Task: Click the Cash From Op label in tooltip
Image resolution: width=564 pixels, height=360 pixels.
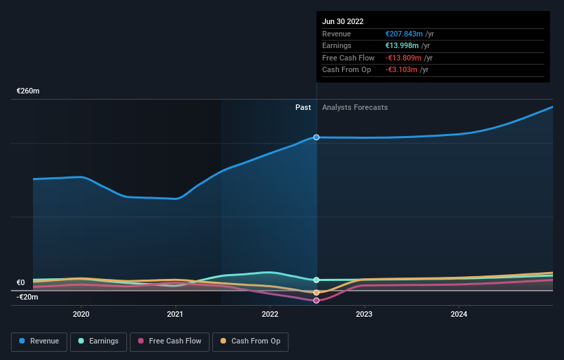Action: click(x=346, y=70)
